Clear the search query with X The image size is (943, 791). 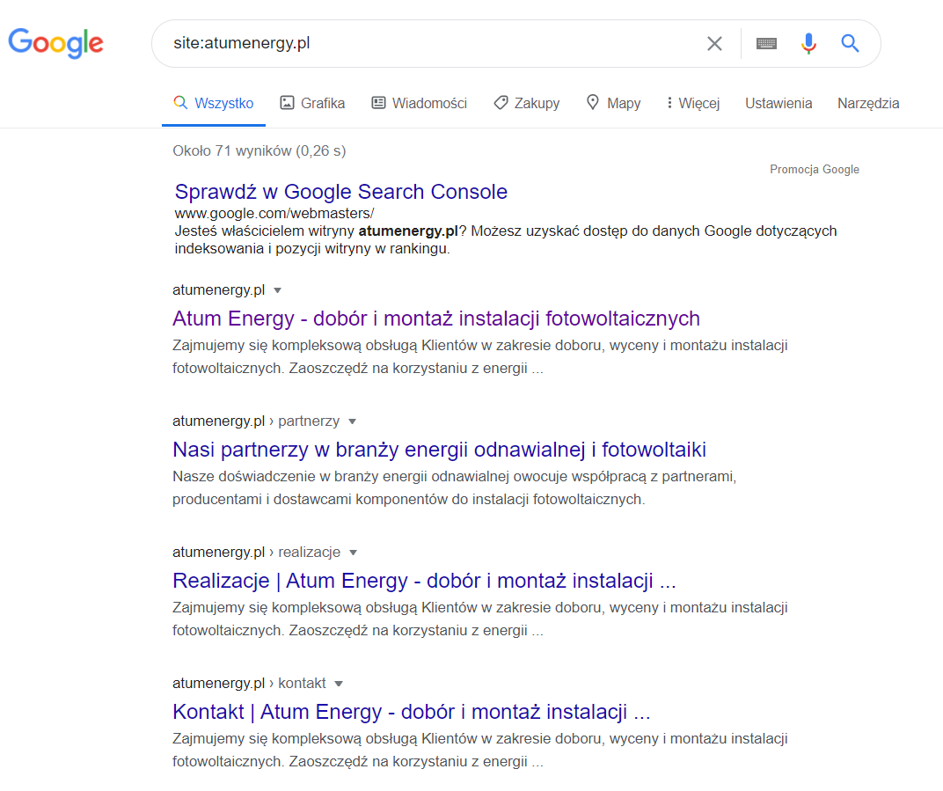coord(714,43)
